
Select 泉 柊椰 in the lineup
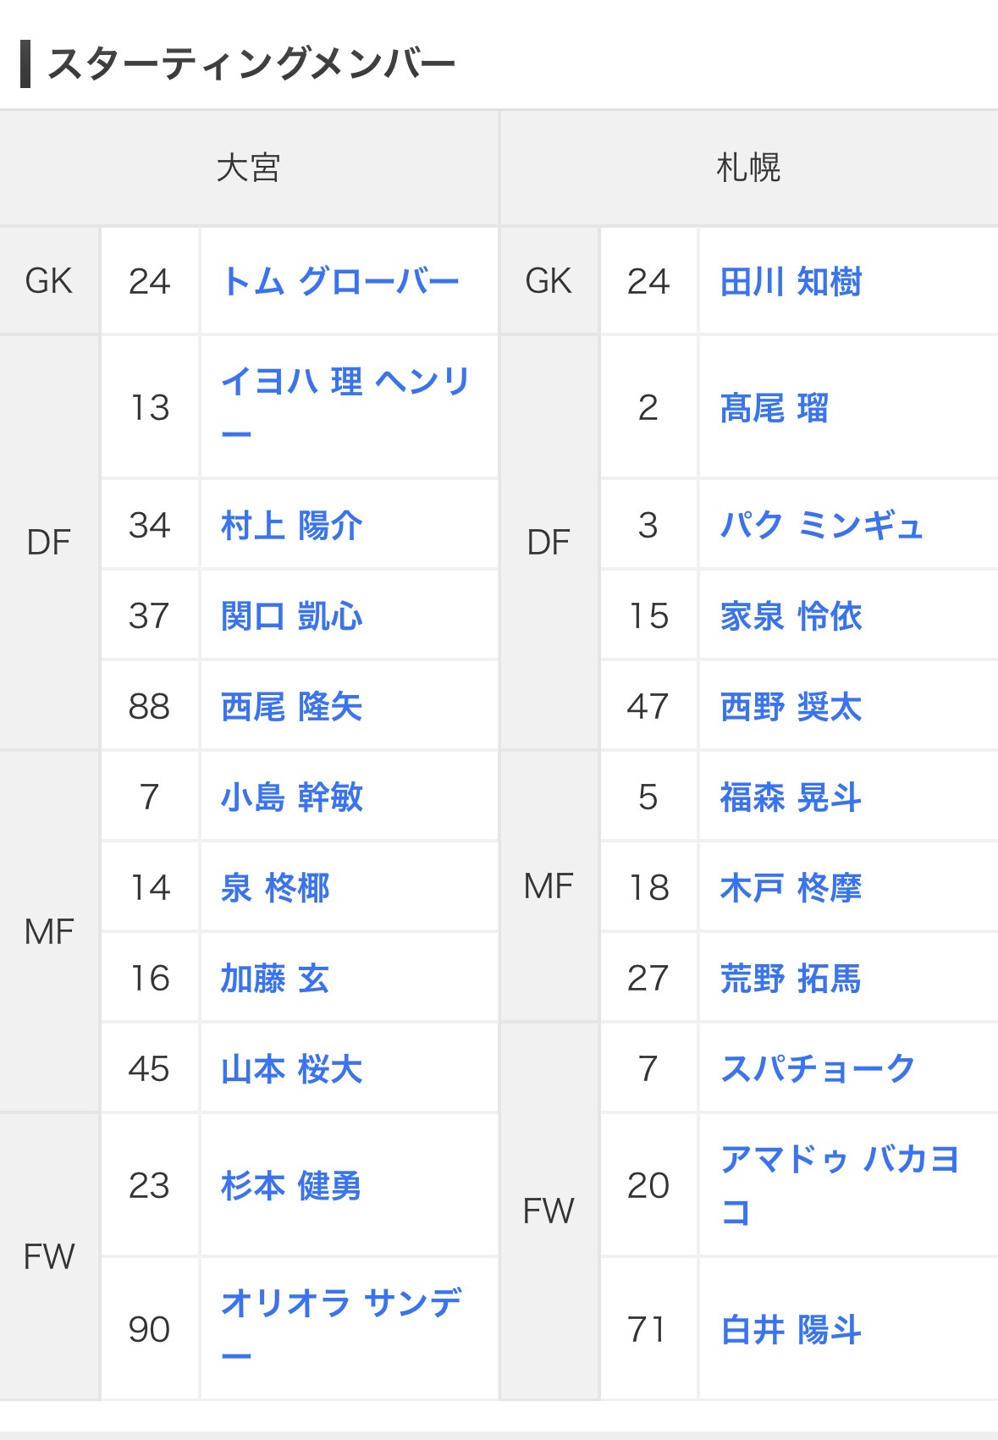click(x=275, y=888)
